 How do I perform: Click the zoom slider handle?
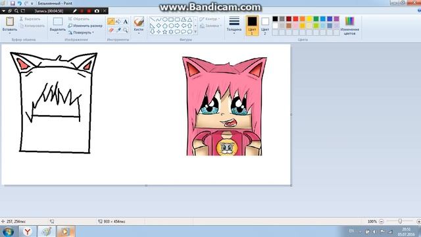400,221
